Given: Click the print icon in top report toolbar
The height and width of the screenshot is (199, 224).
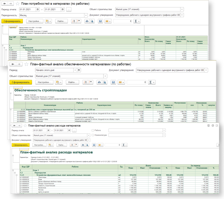Looking at the screenshot, I should [x=87, y=21].
